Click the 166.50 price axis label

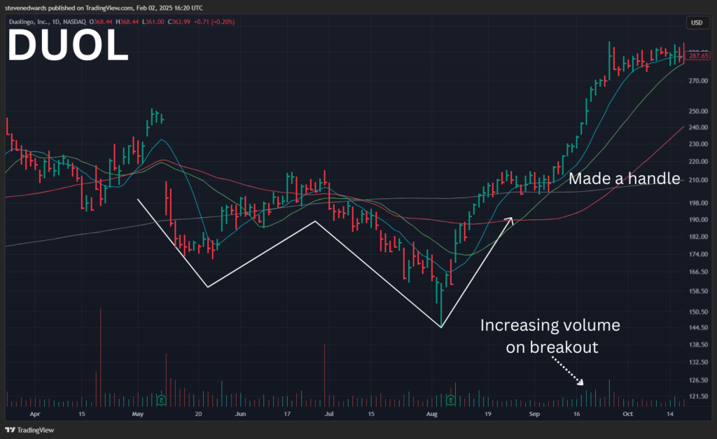pos(698,272)
